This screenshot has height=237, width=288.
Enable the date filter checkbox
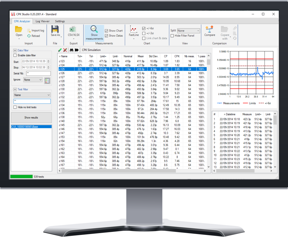[x=15, y=55]
